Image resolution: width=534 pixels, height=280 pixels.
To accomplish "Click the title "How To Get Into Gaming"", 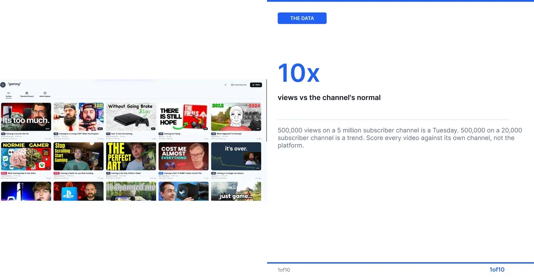I will [x=122, y=133].
